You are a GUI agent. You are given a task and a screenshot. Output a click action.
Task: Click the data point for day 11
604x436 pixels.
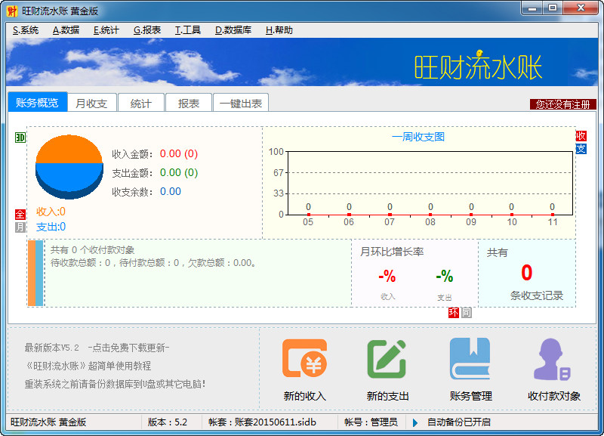(x=553, y=215)
